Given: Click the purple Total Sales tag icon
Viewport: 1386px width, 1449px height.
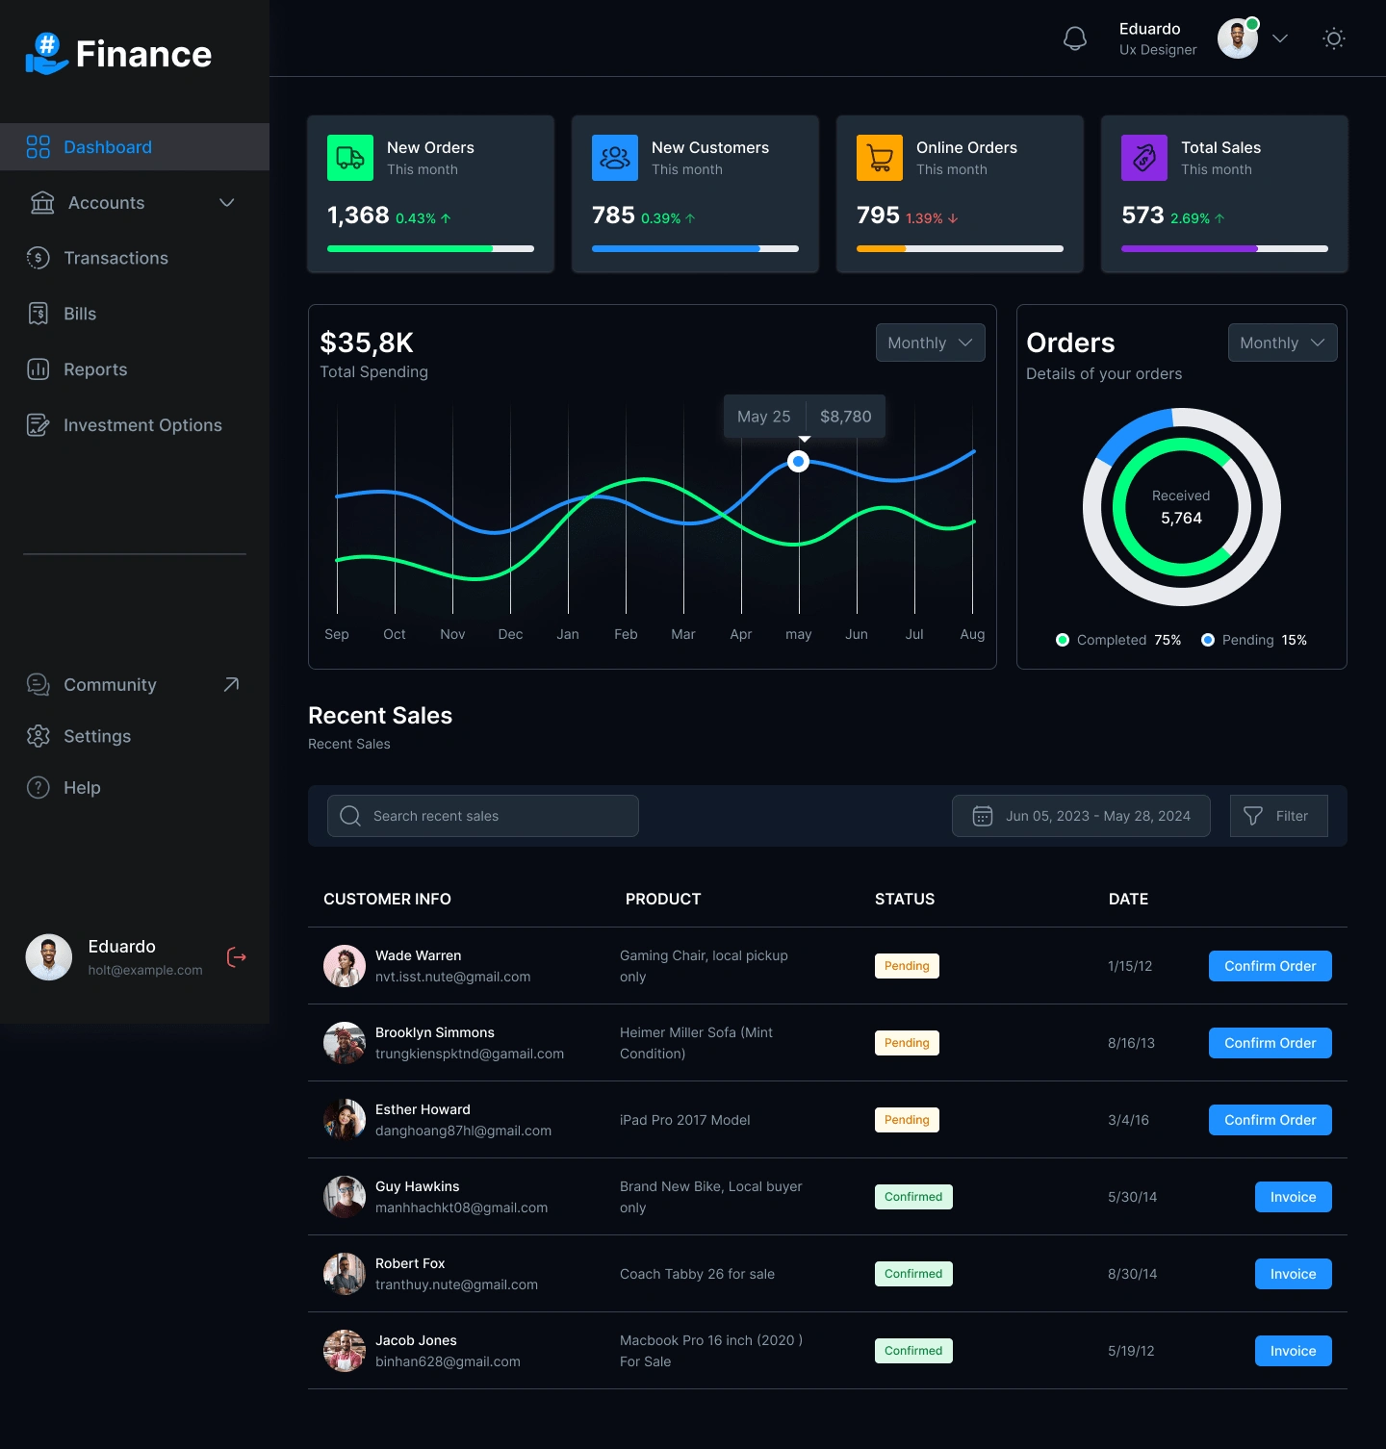Looking at the screenshot, I should pos(1144,158).
